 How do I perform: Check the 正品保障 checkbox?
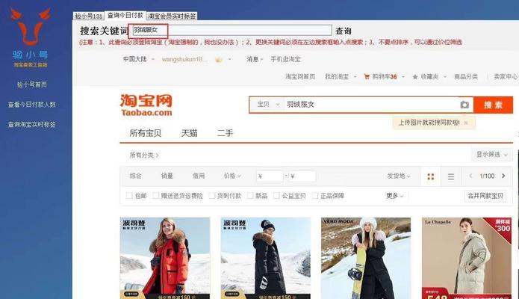point(315,196)
